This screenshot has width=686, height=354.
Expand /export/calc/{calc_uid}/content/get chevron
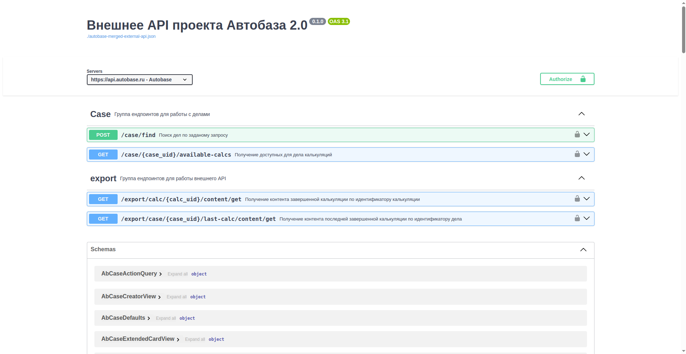click(x=587, y=199)
